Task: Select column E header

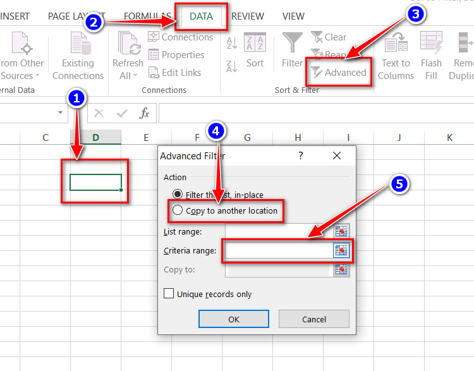Action: [x=147, y=138]
